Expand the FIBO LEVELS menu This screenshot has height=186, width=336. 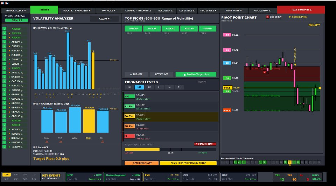(208, 10)
